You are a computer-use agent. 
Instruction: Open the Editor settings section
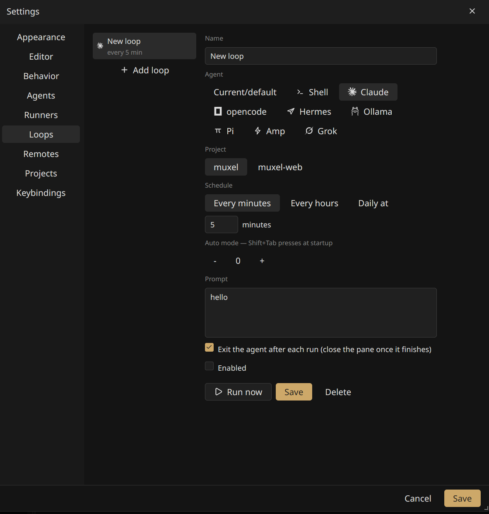coord(41,56)
